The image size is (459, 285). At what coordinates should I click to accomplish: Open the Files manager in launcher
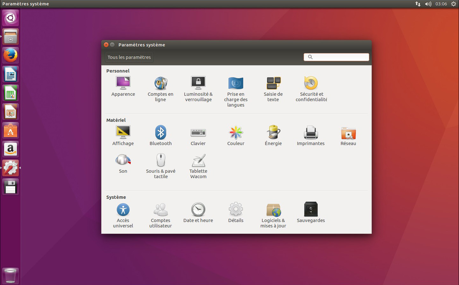(x=11, y=37)
